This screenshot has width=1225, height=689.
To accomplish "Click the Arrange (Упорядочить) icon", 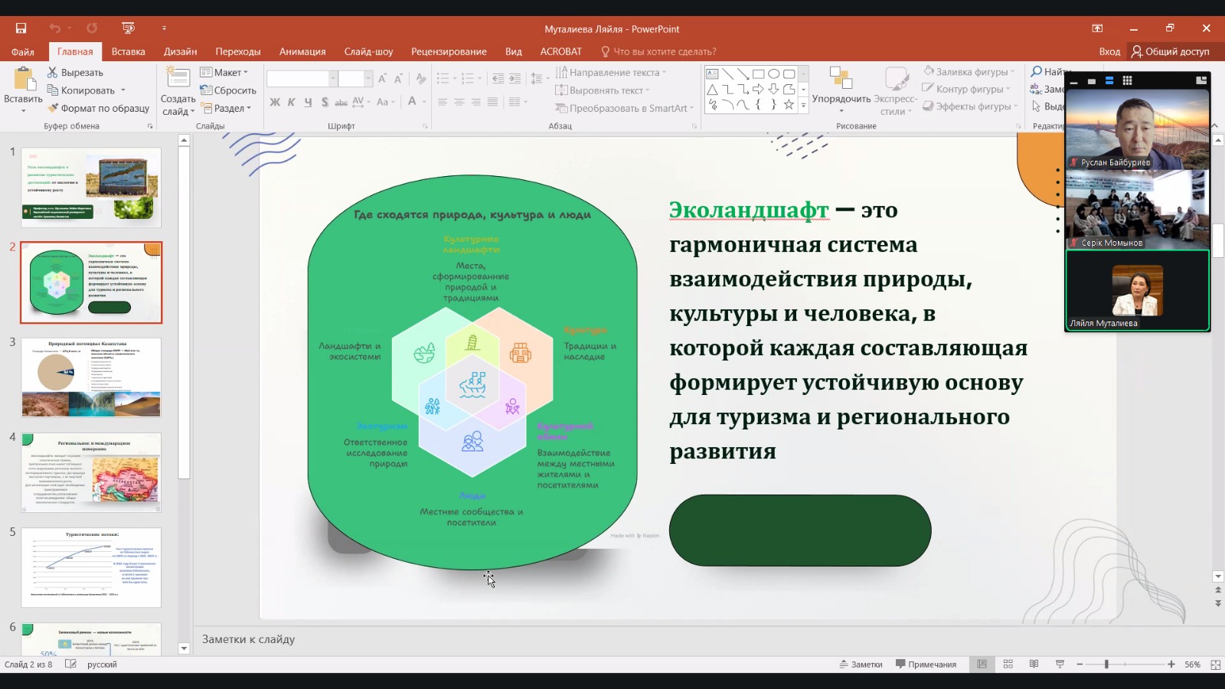I will point(841,79).
